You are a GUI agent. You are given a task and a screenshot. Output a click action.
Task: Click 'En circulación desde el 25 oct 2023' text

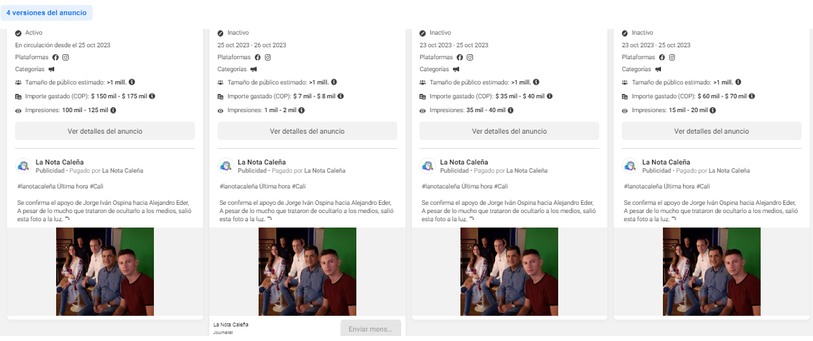[x=63, y=45]
